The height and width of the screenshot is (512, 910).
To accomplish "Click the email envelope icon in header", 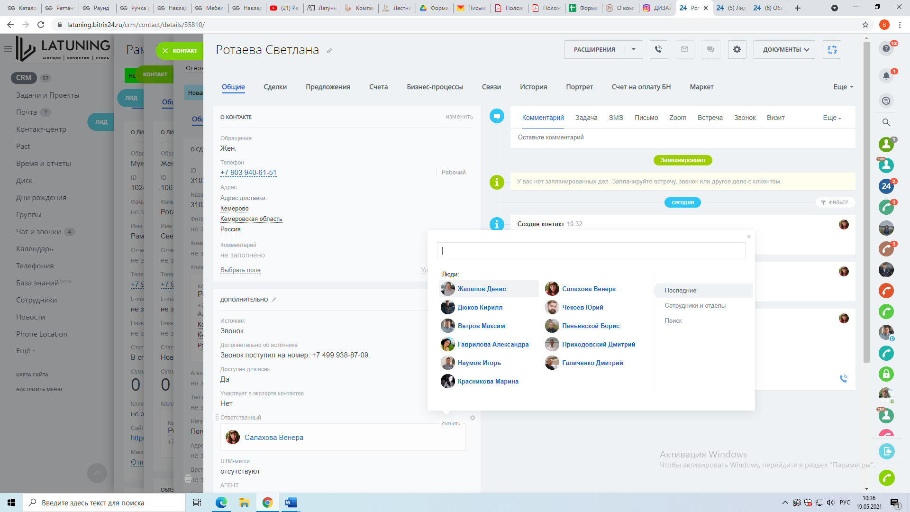I will [684, 49].
